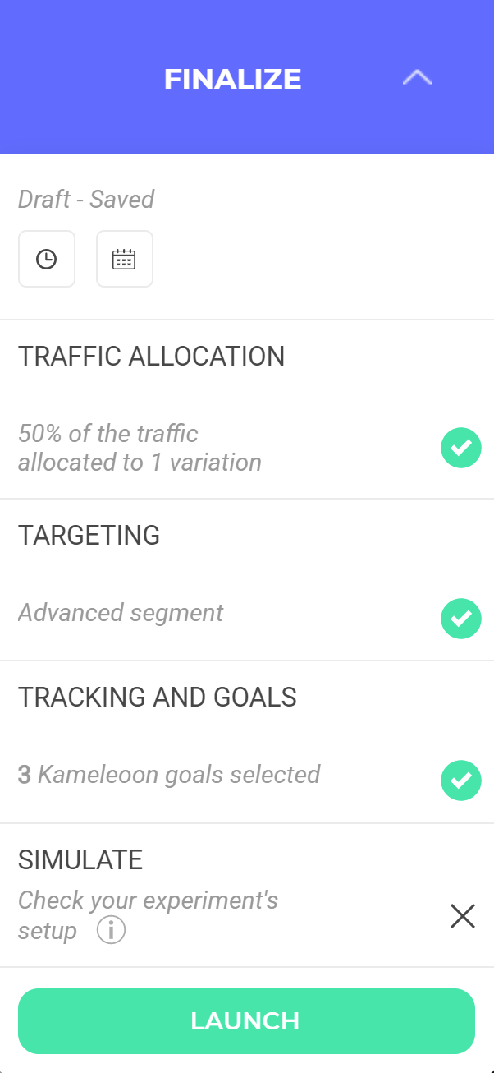Click the 50% traffic allocation description
Image resolution: width=494 pixels, height=1073 pixels.
pyautogui.click(x=140, y=448)
